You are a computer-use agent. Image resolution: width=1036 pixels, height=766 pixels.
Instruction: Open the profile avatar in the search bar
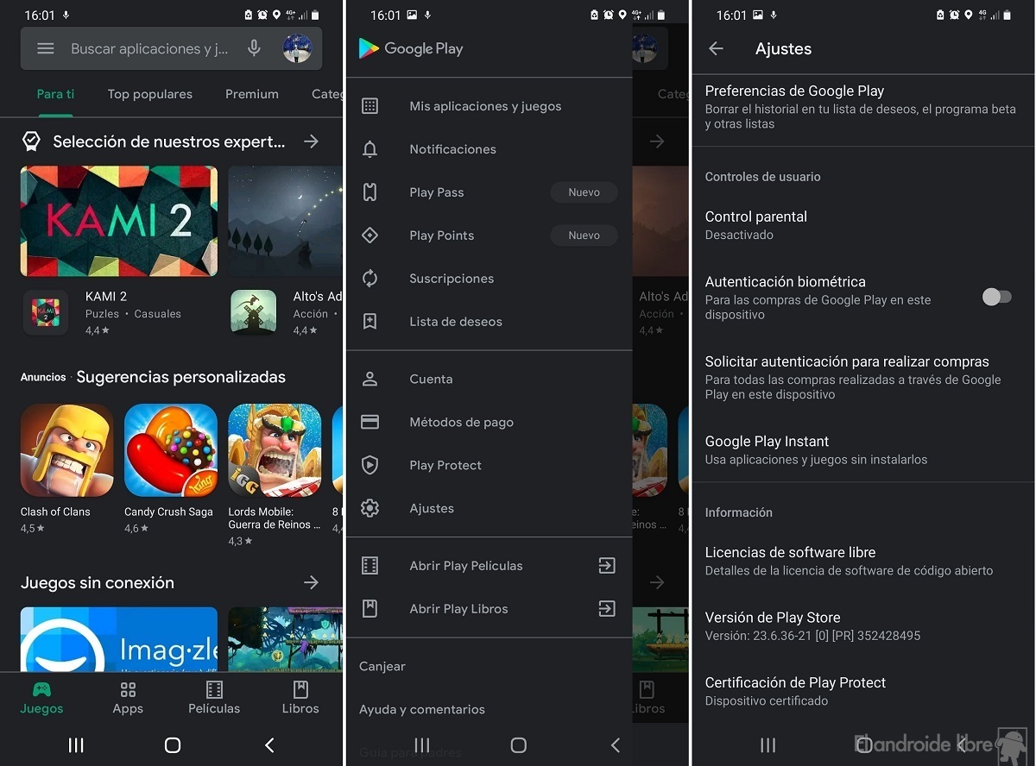(297, 48)
